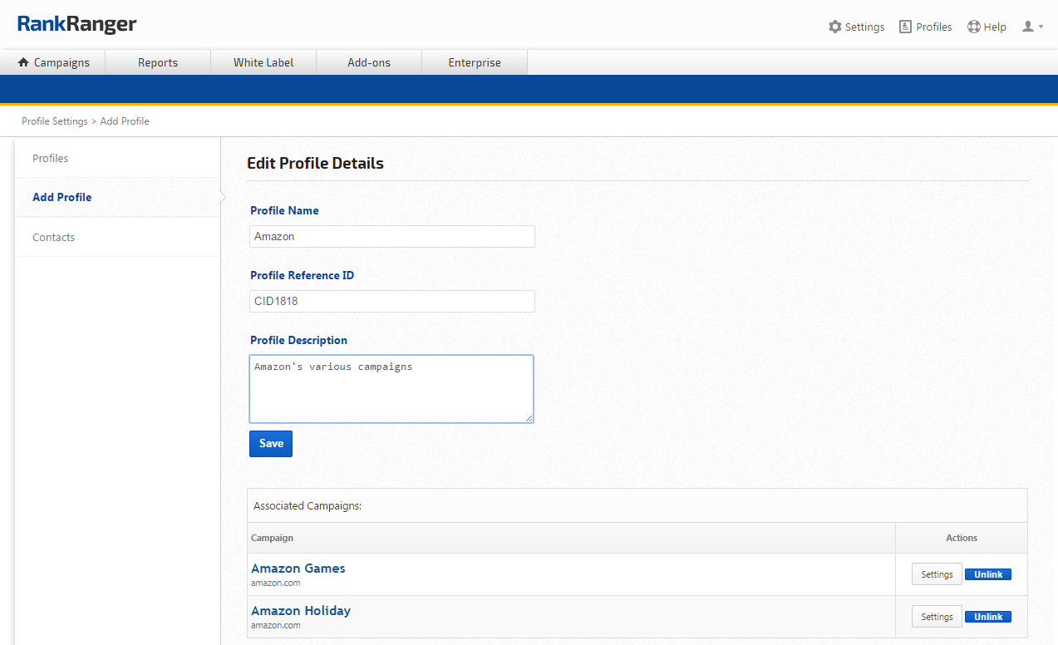
Task: Click Add Profile in the breadcrumb
Action: pyautogui.click(x=125, y=121)
